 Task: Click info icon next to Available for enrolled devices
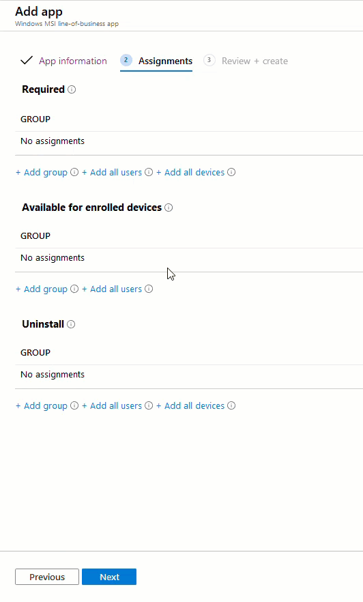(x=169, y=207)
